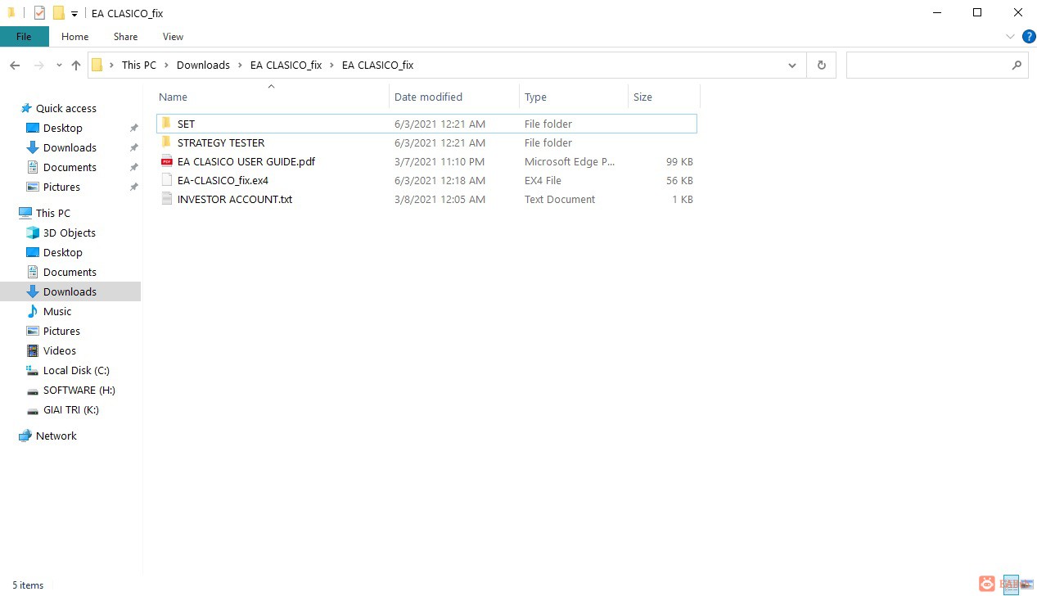Refresh the current folder view

point(822,65)
